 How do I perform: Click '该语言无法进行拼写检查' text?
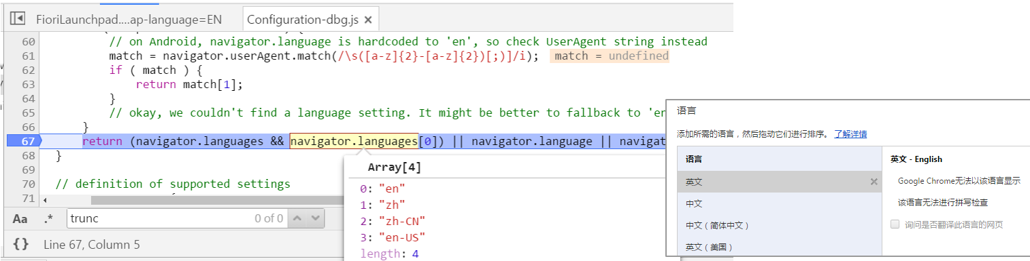(942, 203)
